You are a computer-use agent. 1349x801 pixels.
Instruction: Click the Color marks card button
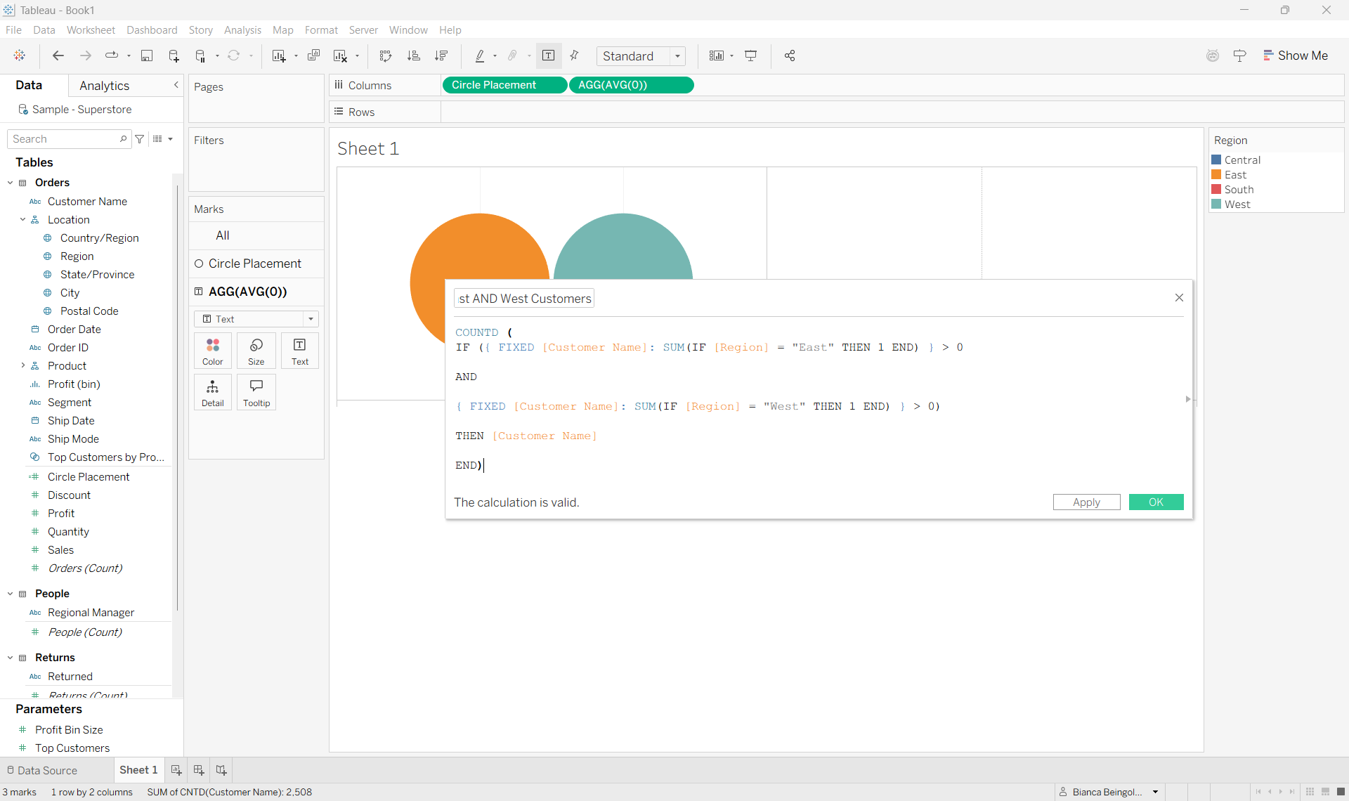tap(213, 351)
